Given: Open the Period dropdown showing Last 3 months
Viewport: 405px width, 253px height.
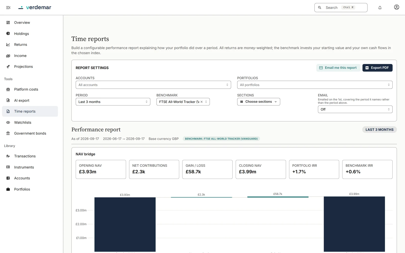Looking at the screenshot, I should point(113,102).
